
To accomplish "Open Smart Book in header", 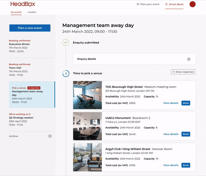I will click(174, 4).
